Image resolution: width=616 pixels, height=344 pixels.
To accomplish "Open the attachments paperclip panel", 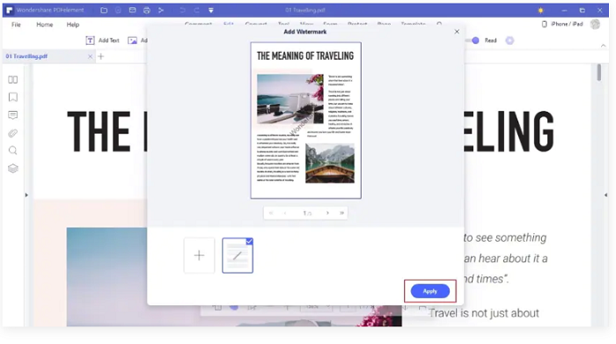I will (13, 133).
